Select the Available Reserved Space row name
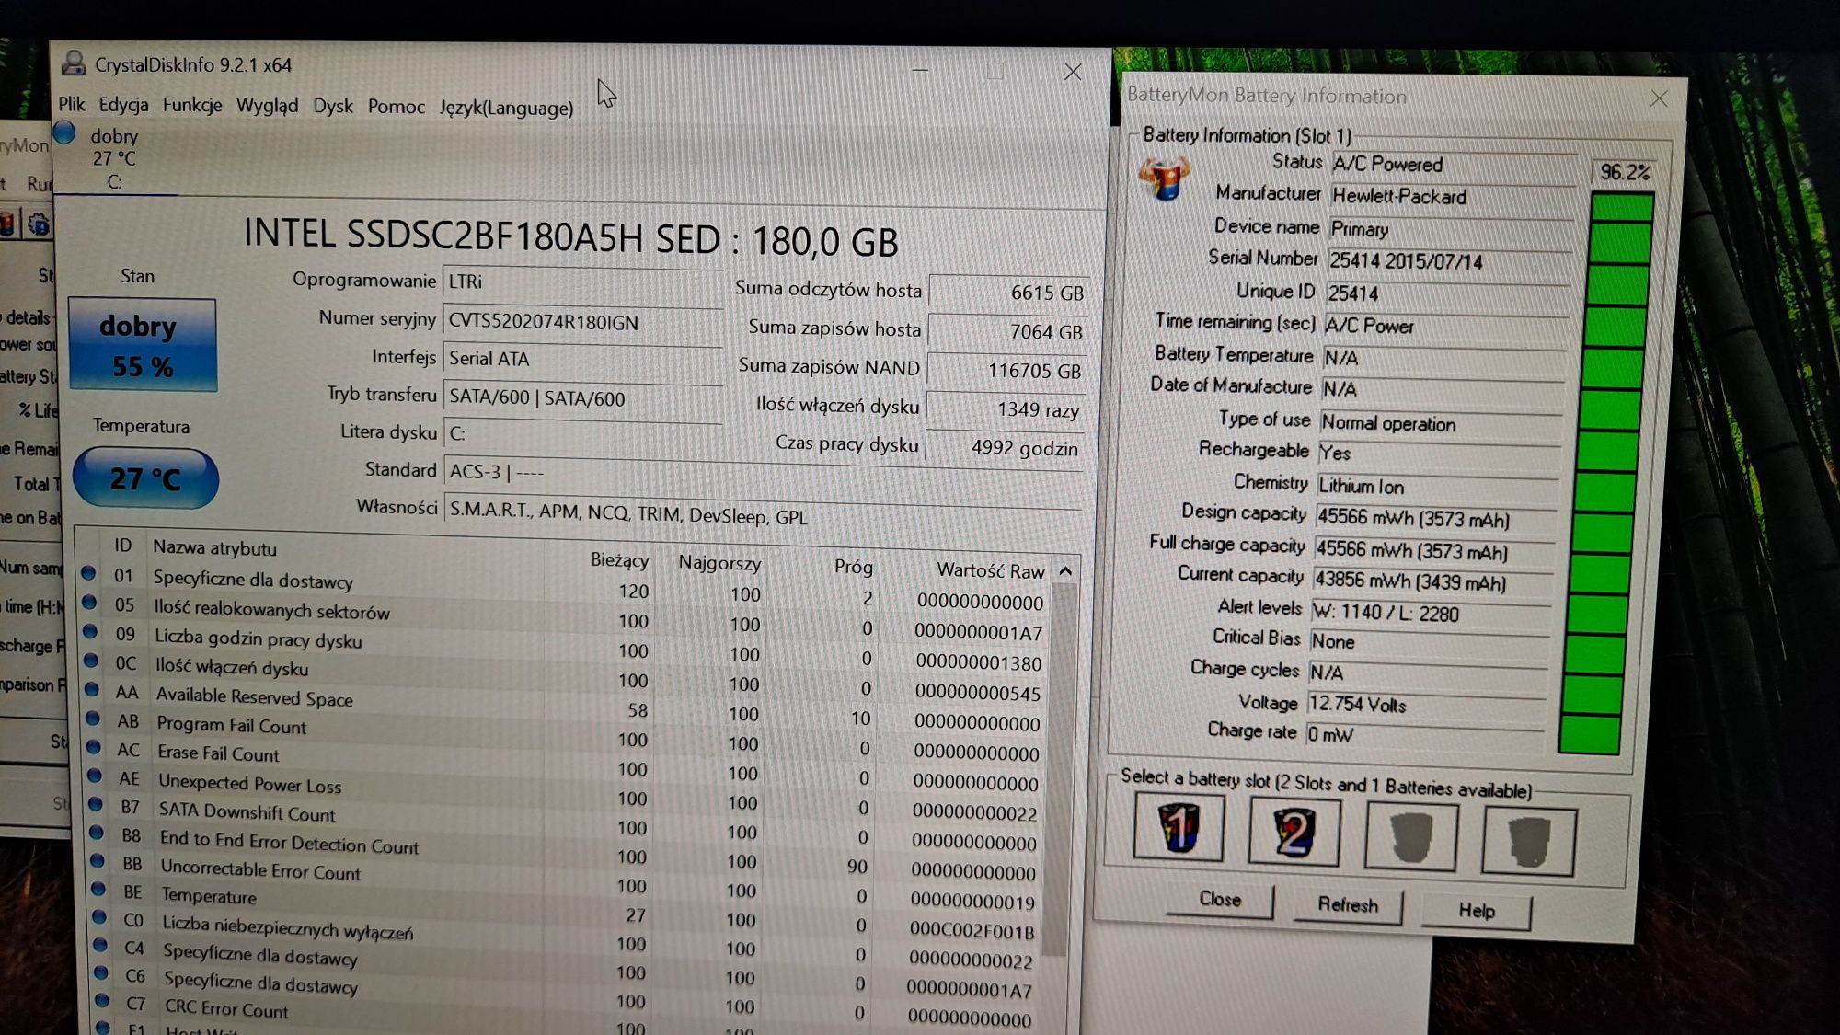The width and height of the screenshot is (1840, 1035). (254, 696)
